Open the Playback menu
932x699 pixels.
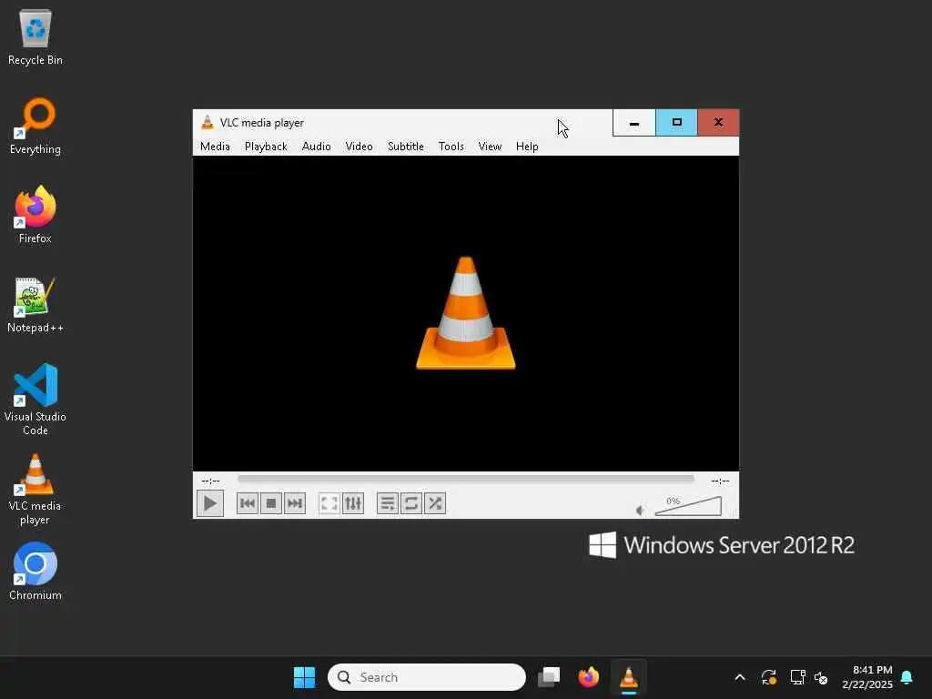266,147
